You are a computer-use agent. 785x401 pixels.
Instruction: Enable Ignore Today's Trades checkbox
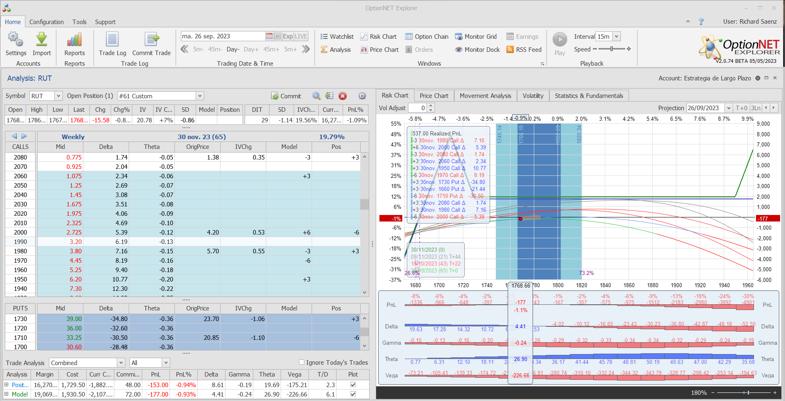[302, 362]
